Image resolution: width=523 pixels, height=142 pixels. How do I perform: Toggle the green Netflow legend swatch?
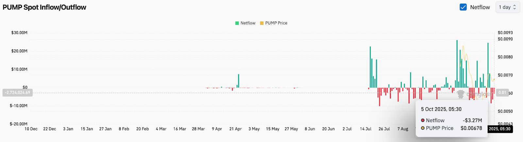pos(237,23)
